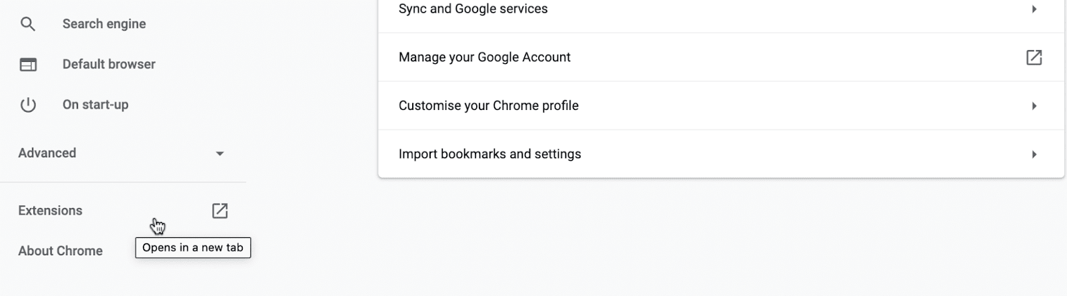The height and width of the screenshot is (296, 1067).
Task: Expand the Advanced section arrow
Action: pos(219,153)
